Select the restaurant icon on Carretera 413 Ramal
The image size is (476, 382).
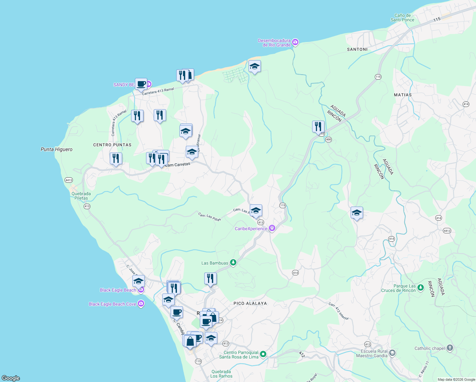(x=137, y=116)
